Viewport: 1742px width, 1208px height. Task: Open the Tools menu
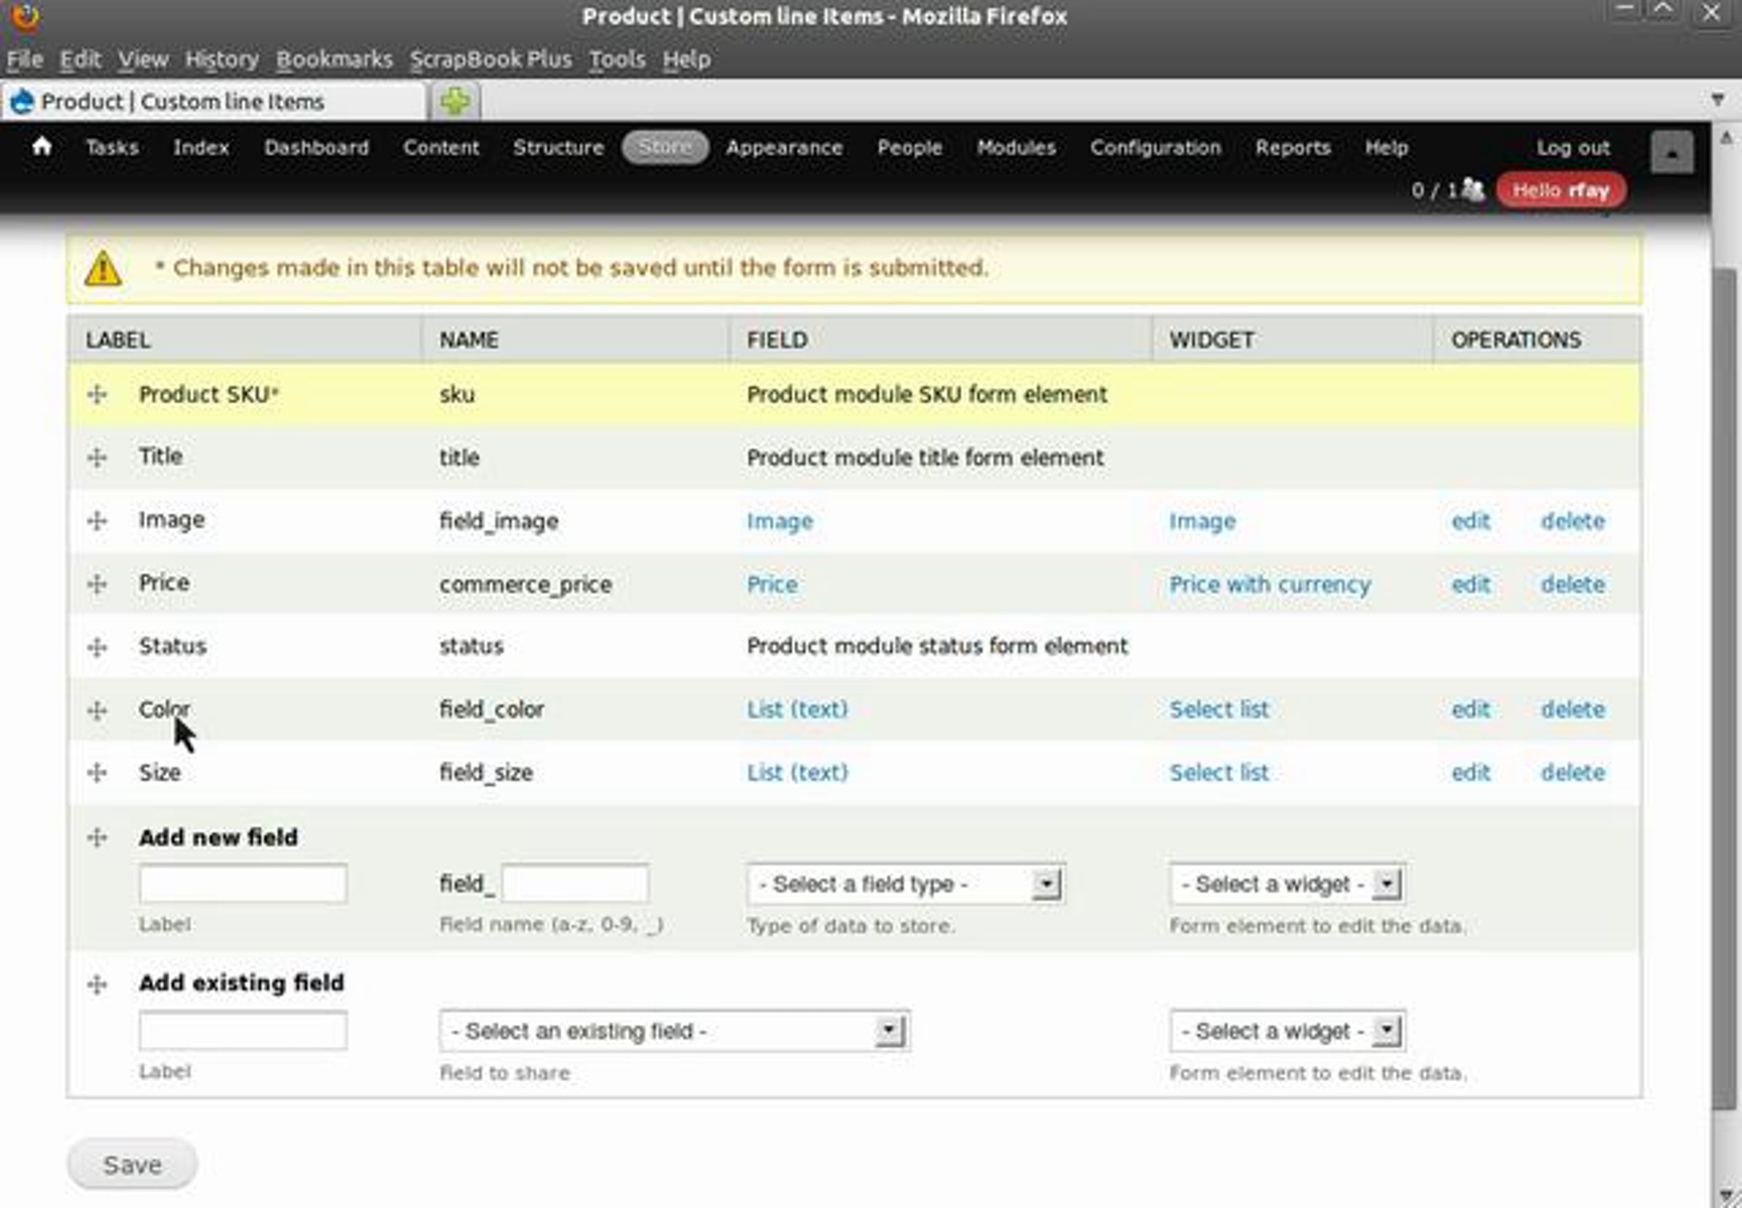pos(617,59)
